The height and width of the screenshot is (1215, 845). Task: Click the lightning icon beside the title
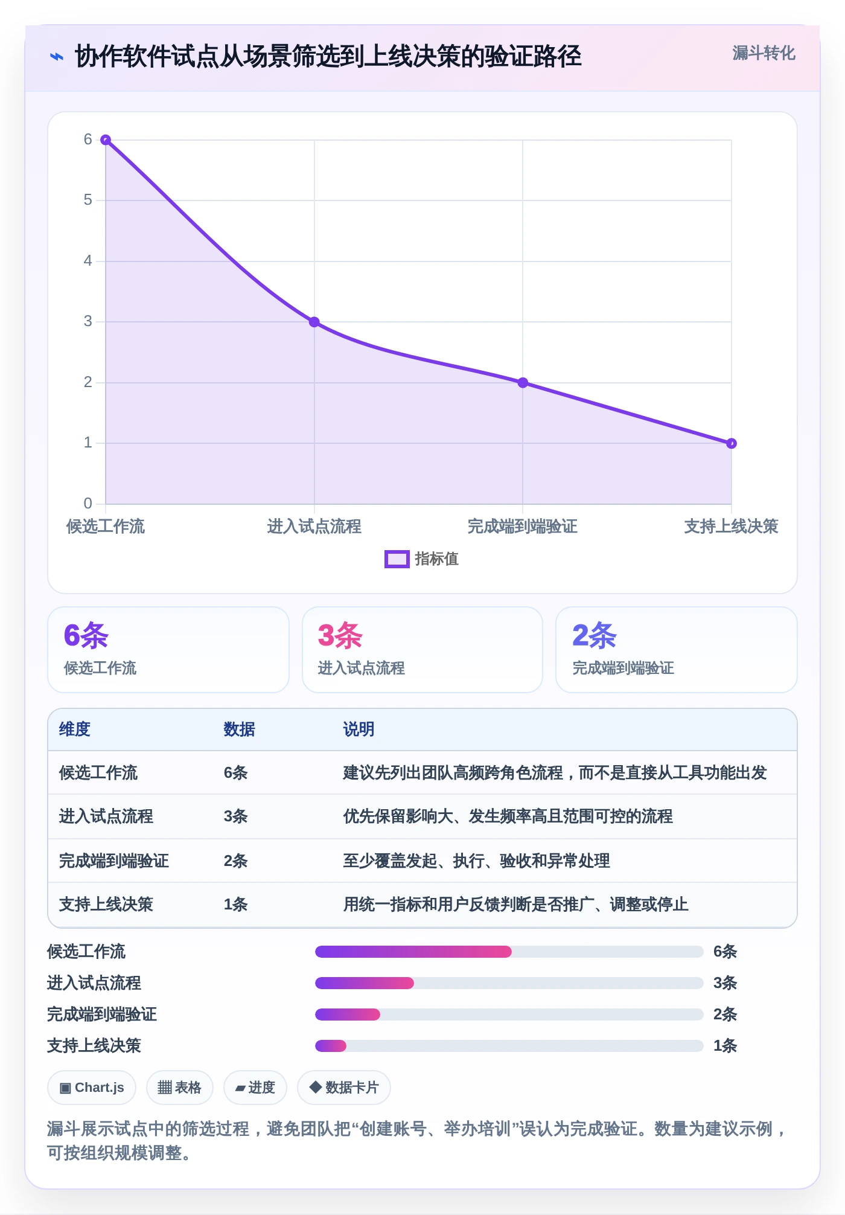coord(56,57)
